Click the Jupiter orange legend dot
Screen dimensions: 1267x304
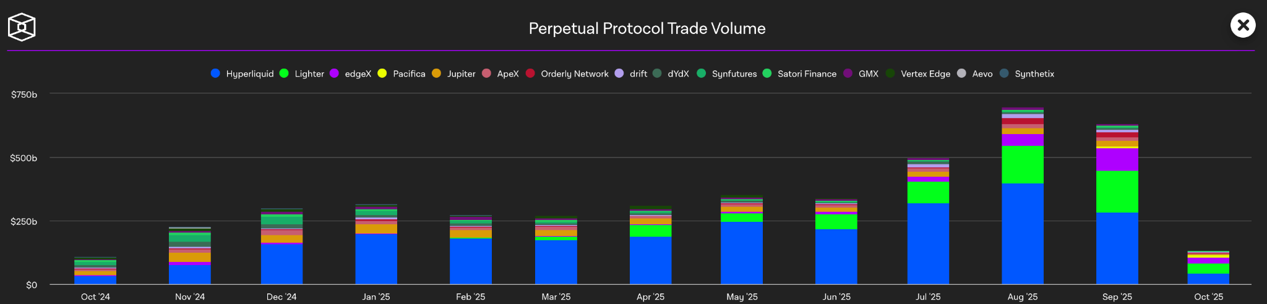(x=437, y=74)
